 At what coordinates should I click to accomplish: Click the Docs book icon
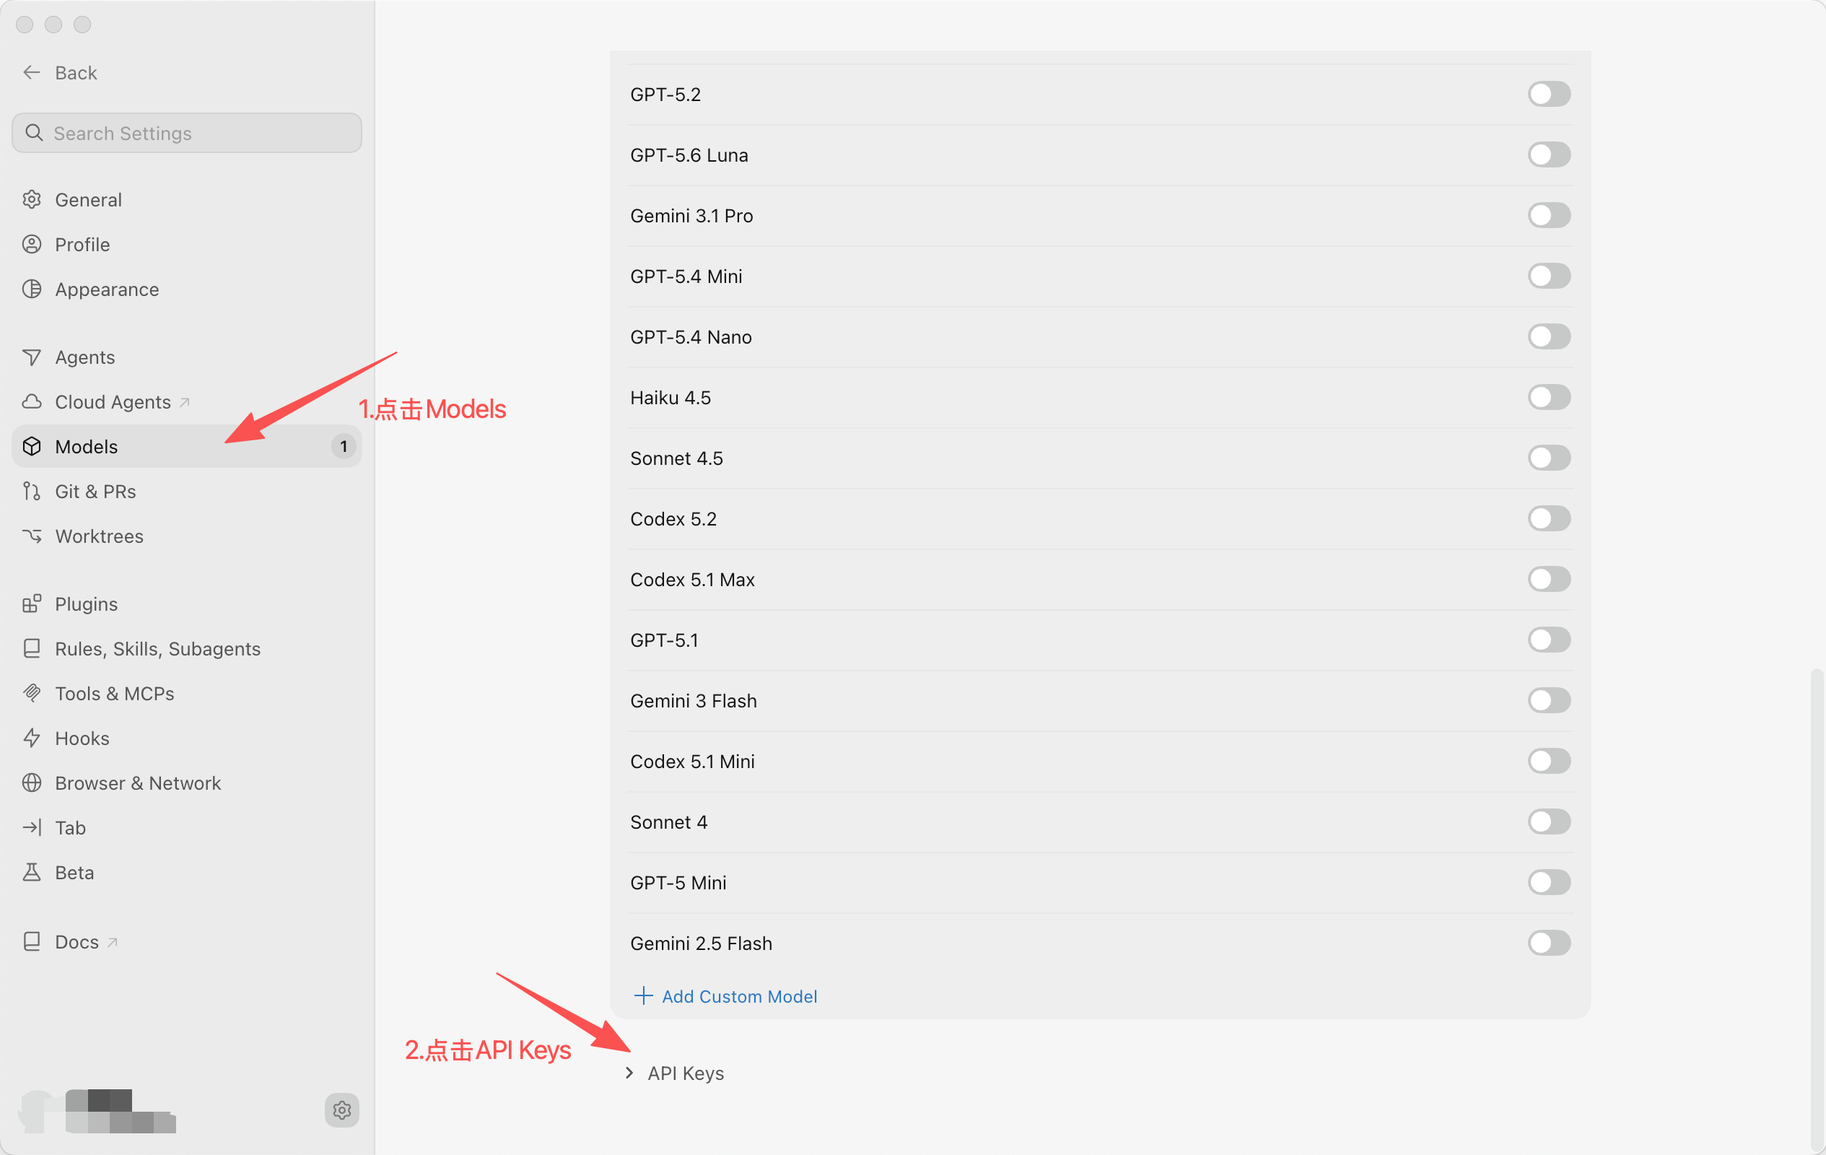32,942
